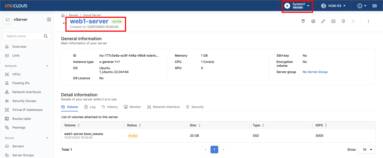This screenshot has height=158, width=383.
Task: Open the three-dot more actions menu
Action: click(368, 21)
